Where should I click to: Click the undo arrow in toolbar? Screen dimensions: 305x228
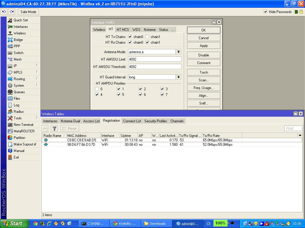tap(4, 12)
